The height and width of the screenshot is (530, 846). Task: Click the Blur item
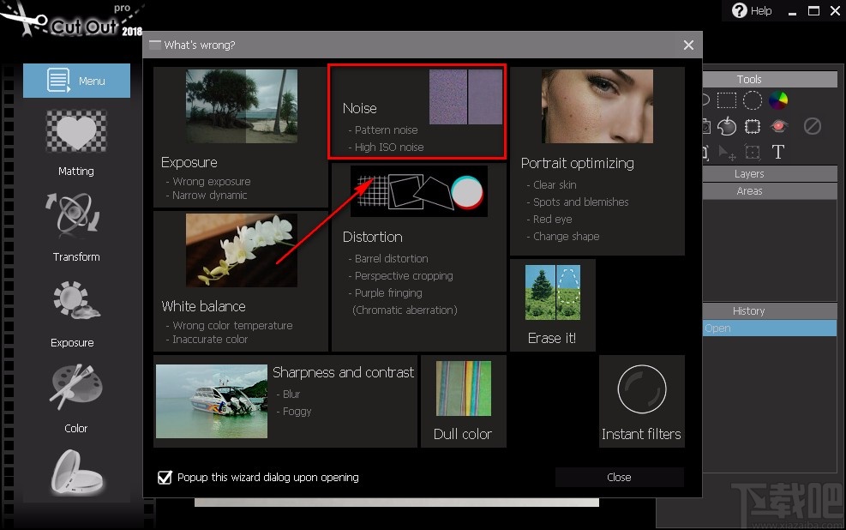pos(291,394)
